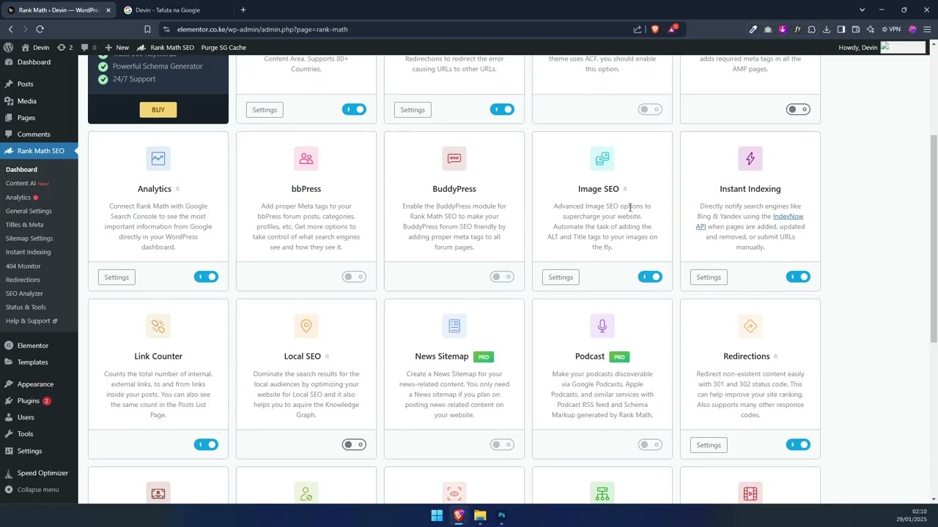Open Titles & Meta submenu item
This screenshot has height=527, width=938.
[x=24, y=225]
